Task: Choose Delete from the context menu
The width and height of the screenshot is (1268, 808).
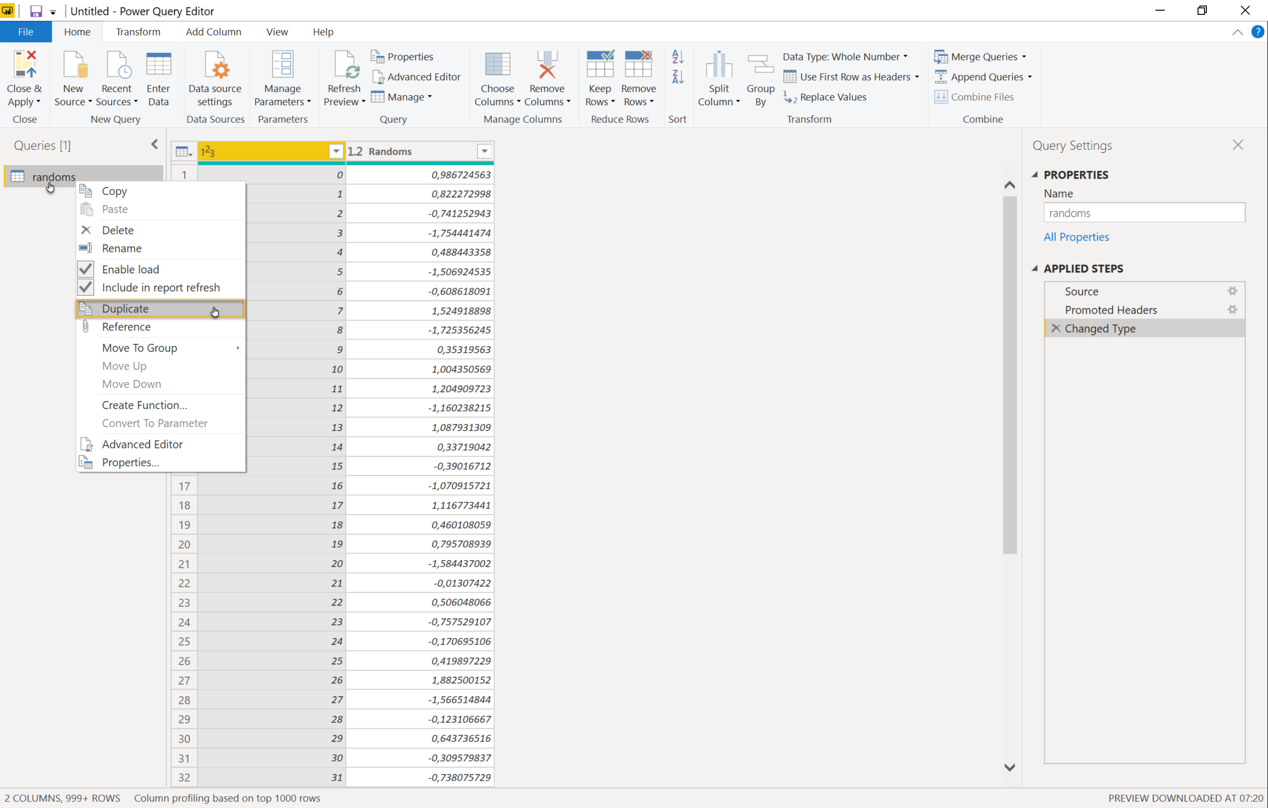Action: pyautogui.click(x=161, y=230)
